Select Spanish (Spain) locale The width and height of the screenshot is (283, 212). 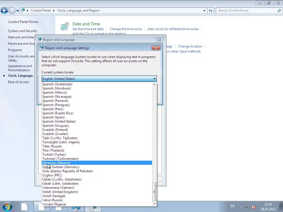pyautogui.click(x=97, y=117)
